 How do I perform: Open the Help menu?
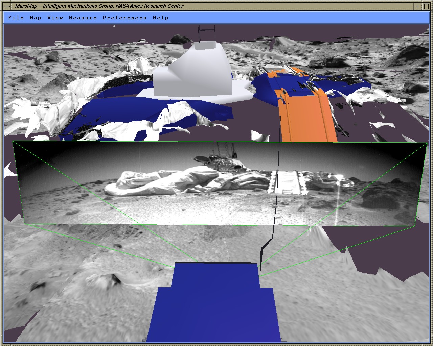tap(160, 18)
